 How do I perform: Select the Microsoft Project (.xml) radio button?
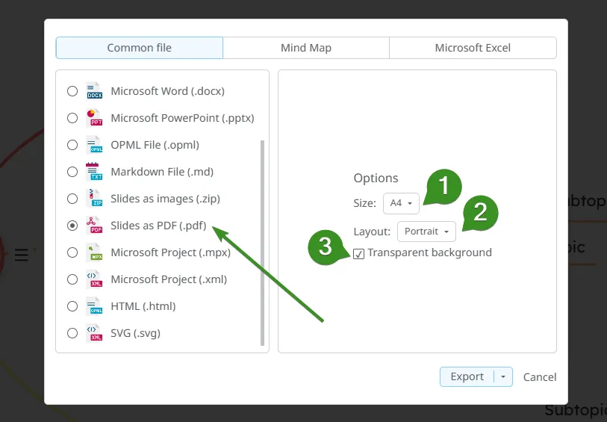[x=72, y=279]
